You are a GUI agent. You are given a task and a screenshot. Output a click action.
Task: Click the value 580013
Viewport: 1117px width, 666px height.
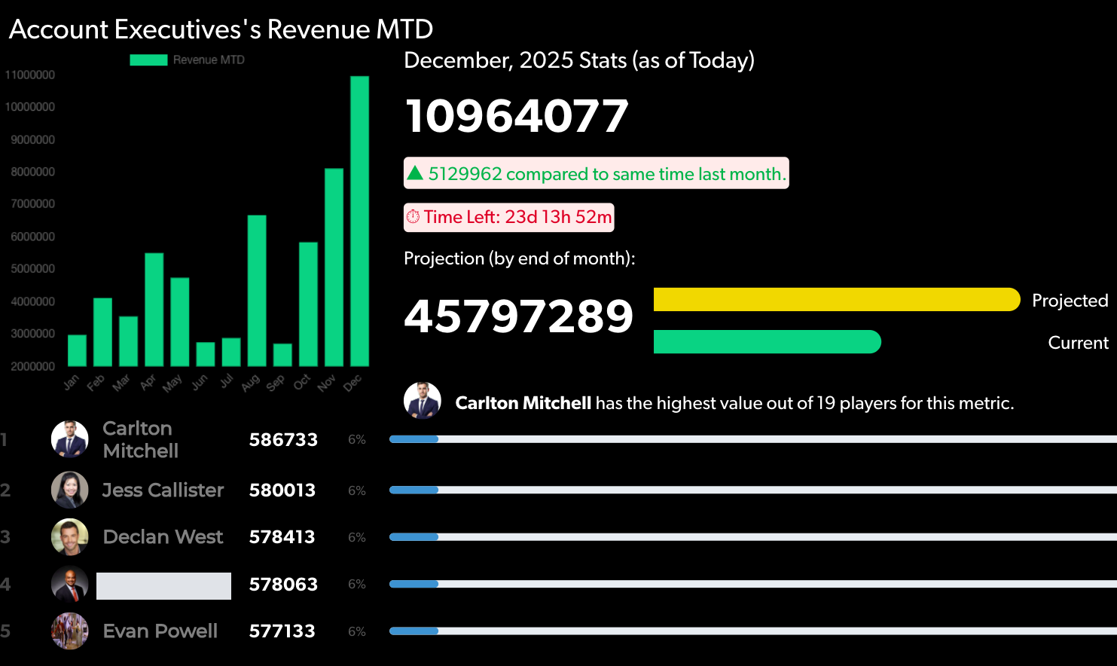pyautogui.click(x=282, y=490)
